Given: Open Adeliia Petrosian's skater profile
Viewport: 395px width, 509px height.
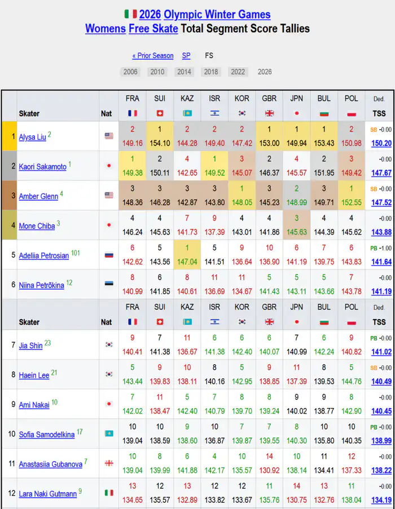Looking at the screenshot, I should (43, 255).
